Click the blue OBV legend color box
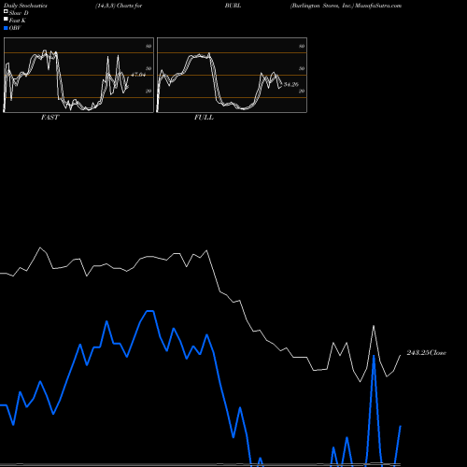The height and width of the screenshot is (467, 467). pos(6,28)
